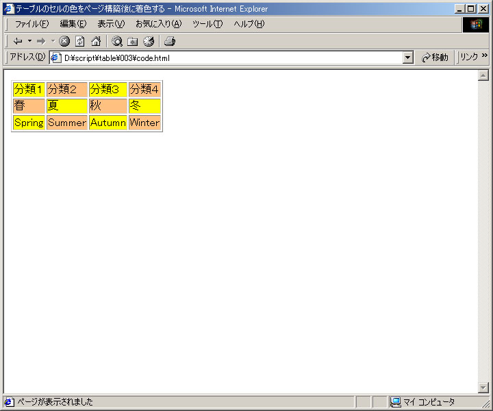Viewport: 493px width, 411px height.
Task: Click the Spring table cell
Action: click(x=29, y=123)
